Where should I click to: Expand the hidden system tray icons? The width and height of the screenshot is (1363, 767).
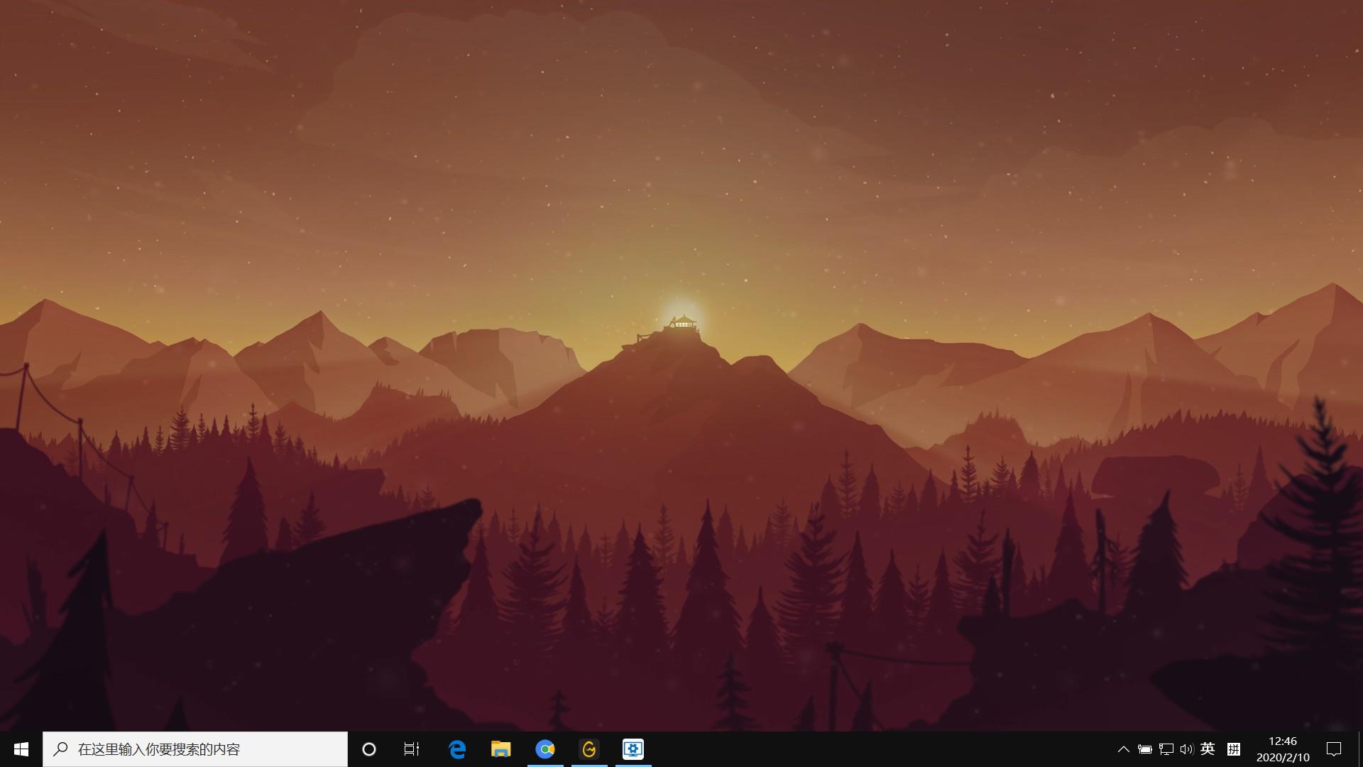[1123, 749]
